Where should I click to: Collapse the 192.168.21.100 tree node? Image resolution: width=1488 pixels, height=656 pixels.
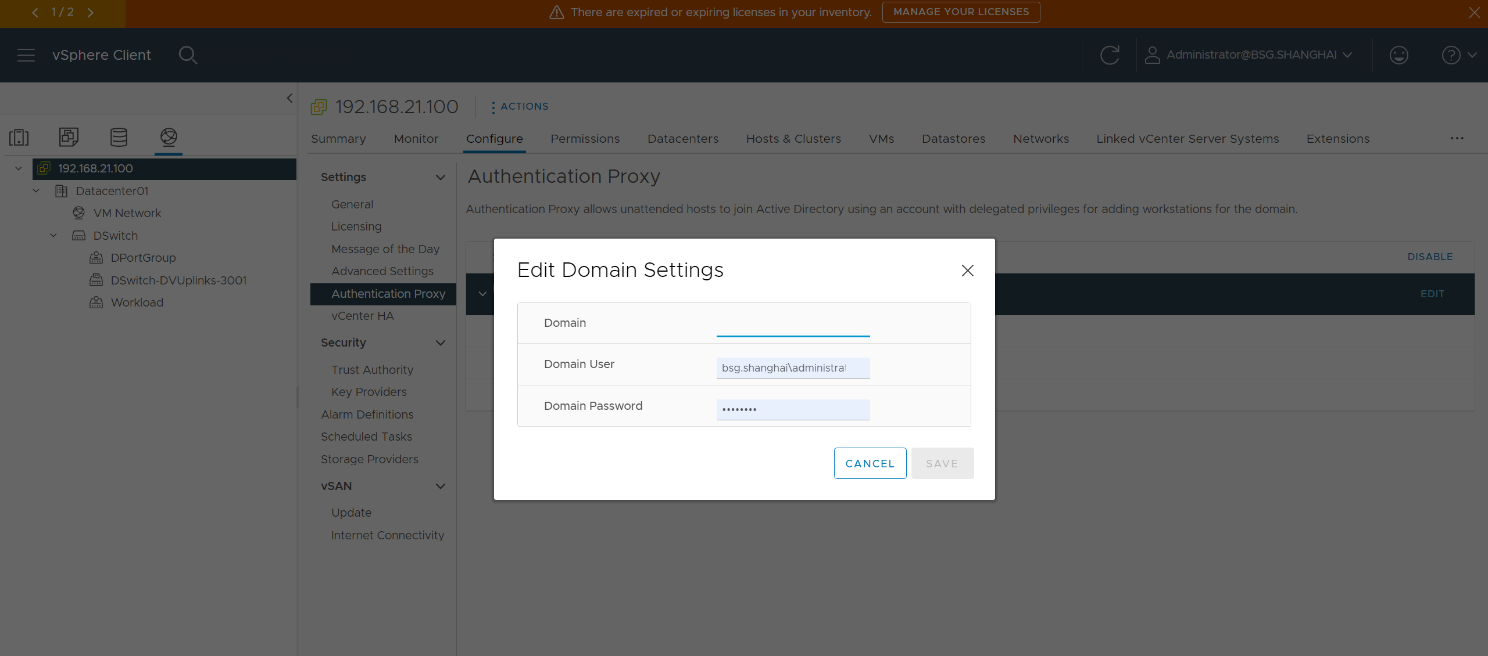click(18, 168)
